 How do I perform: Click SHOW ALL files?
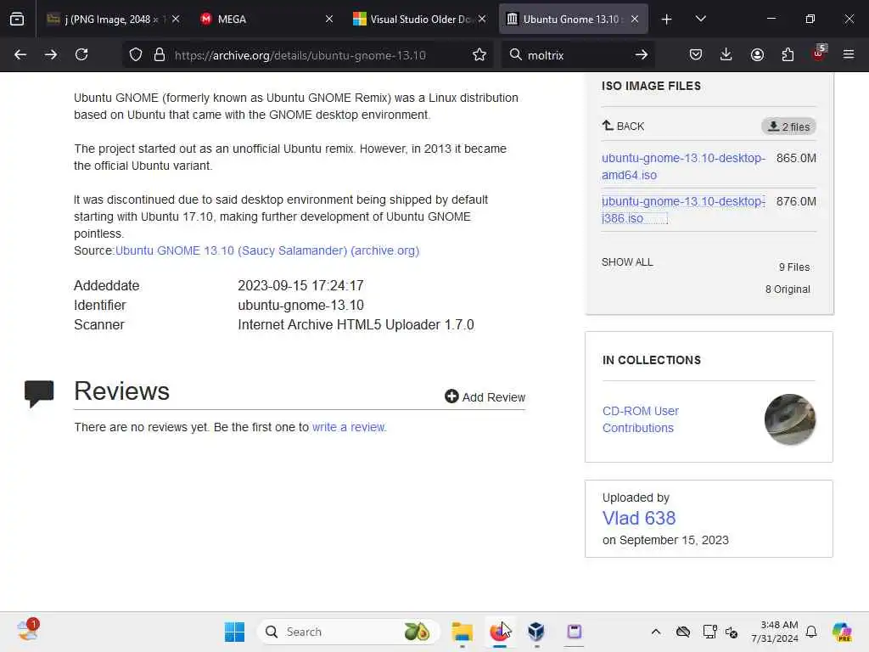(627, 261)
